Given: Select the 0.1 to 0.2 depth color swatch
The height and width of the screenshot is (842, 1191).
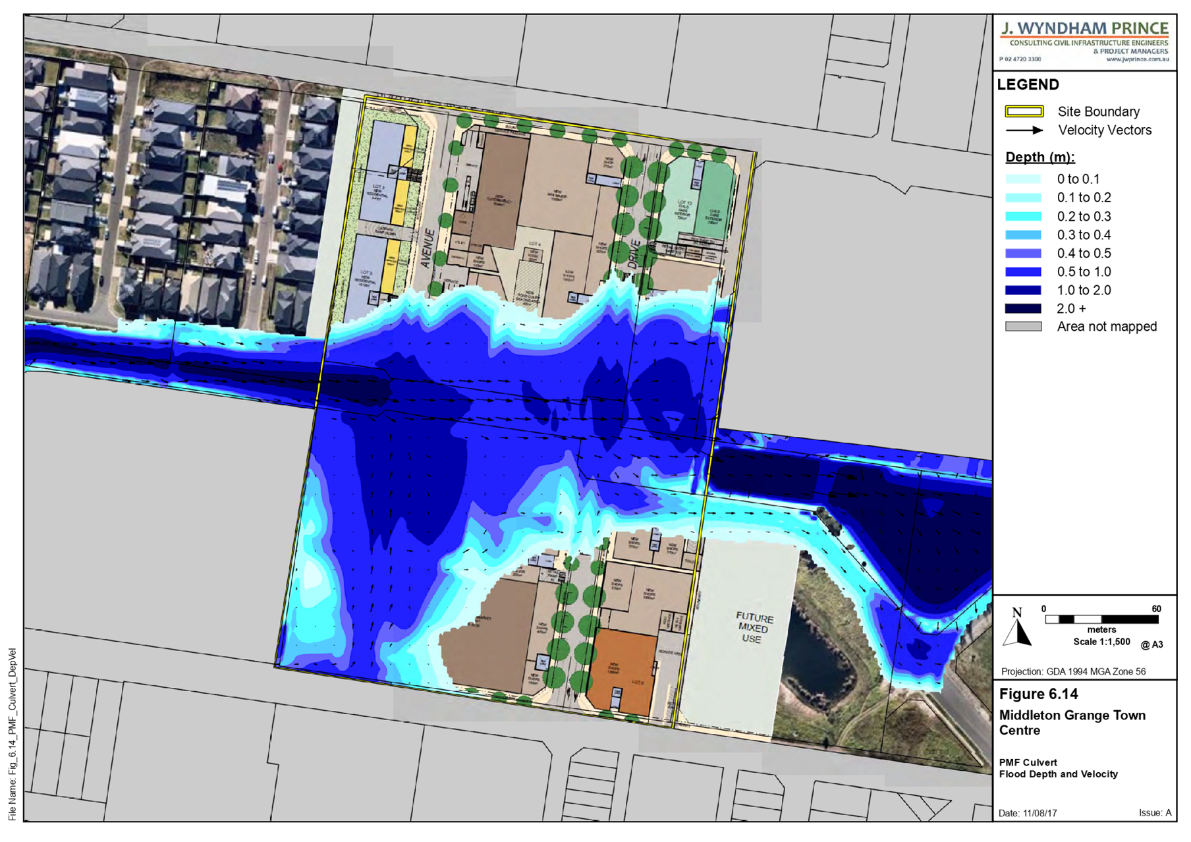Looking at the screenshot, I should pyautogui.click(x=1023, y=198).
